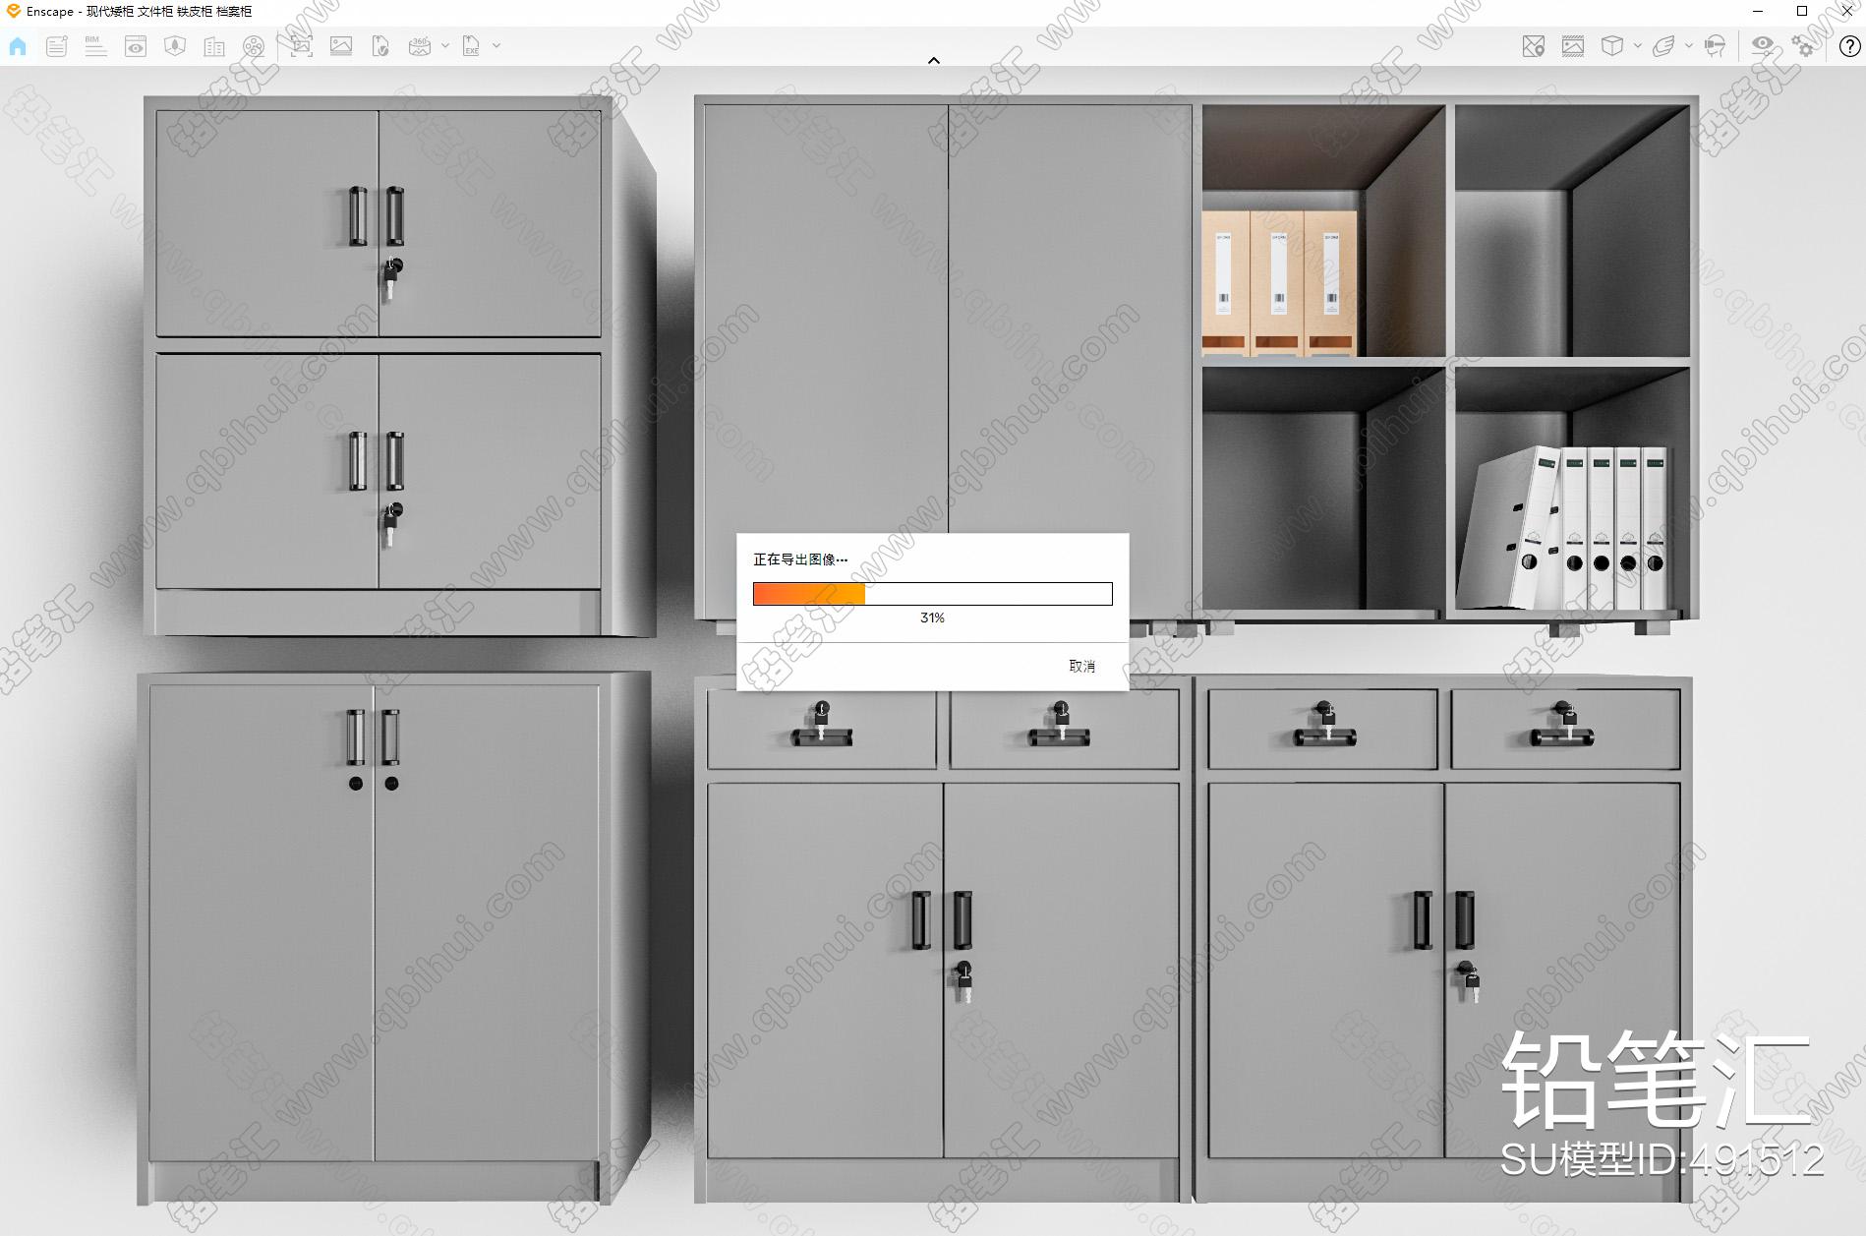This screenshot has width=1866, height=1236.
Task: Click the orange export progress bar
Action: coord(932,594)
